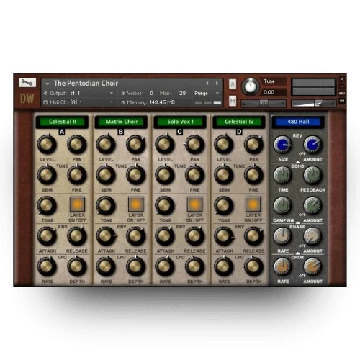Screen dimensions: 360x360
Task: Click the Chorus Amount knob
Action: pos(312,266)
